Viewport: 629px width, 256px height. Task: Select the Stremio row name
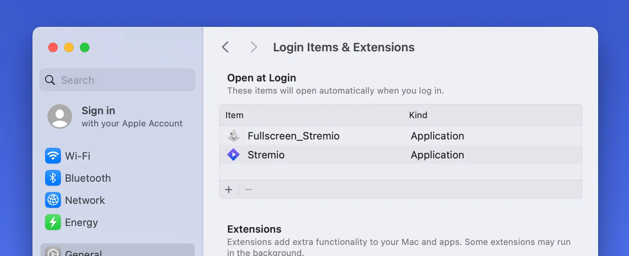tap(266, 155)
